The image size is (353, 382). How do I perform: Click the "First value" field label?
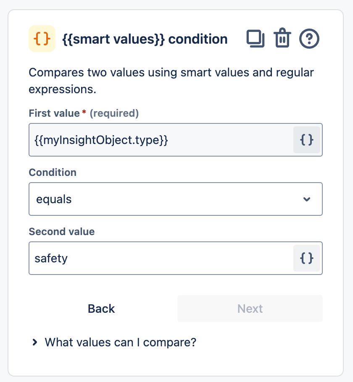(54, 113)
